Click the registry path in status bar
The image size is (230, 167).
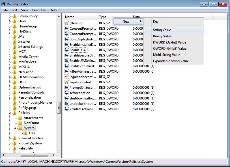[x=77, y=162]
